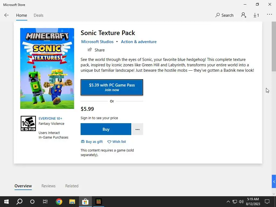
Task: Show hidden system tray icons
Action: click(228, 202)
